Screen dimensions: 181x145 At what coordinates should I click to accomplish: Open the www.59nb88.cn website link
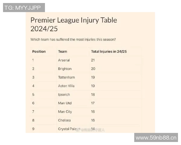click(156, 138)
